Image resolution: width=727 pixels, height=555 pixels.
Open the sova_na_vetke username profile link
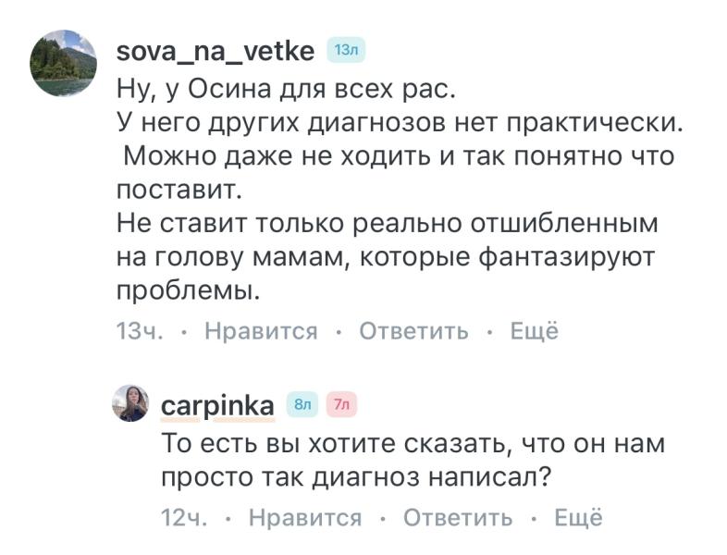pos(216,51)
